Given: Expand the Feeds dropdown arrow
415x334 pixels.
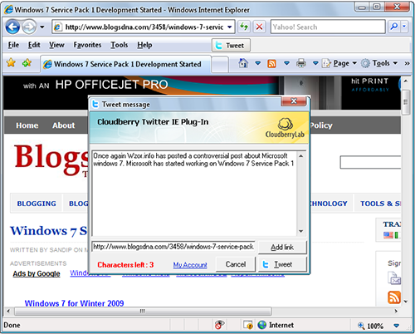Looking at the screenshot, I should point(286,63).
